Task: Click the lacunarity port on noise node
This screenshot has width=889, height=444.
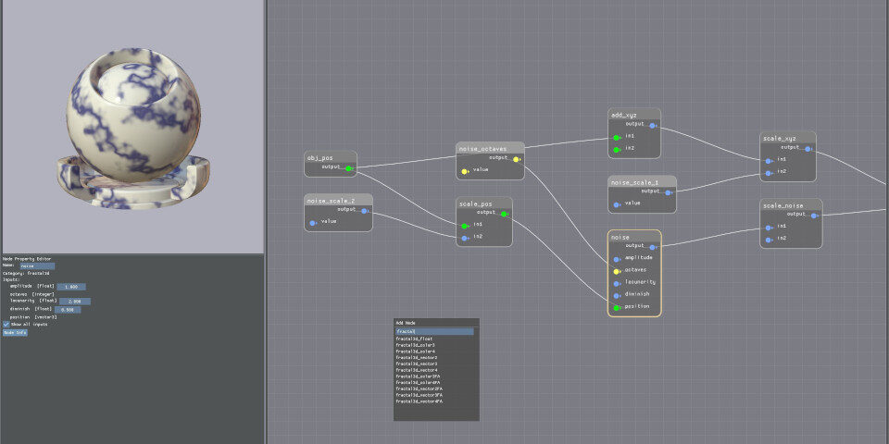Action: click(x=617, y=282)
